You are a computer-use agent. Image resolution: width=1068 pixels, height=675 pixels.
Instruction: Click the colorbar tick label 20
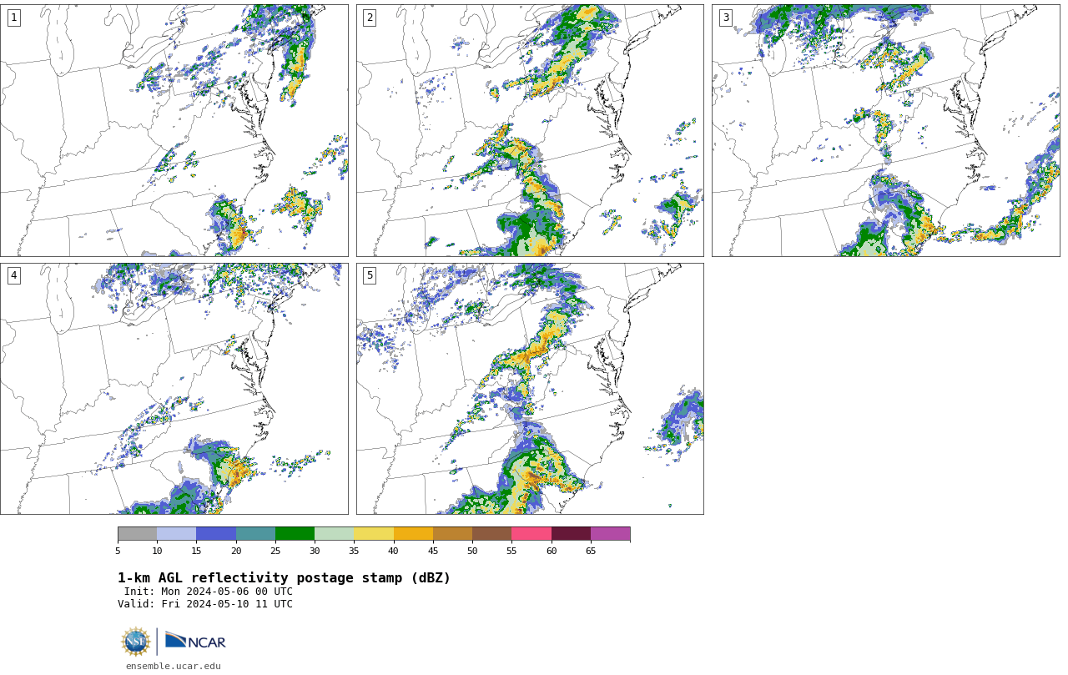236,551
